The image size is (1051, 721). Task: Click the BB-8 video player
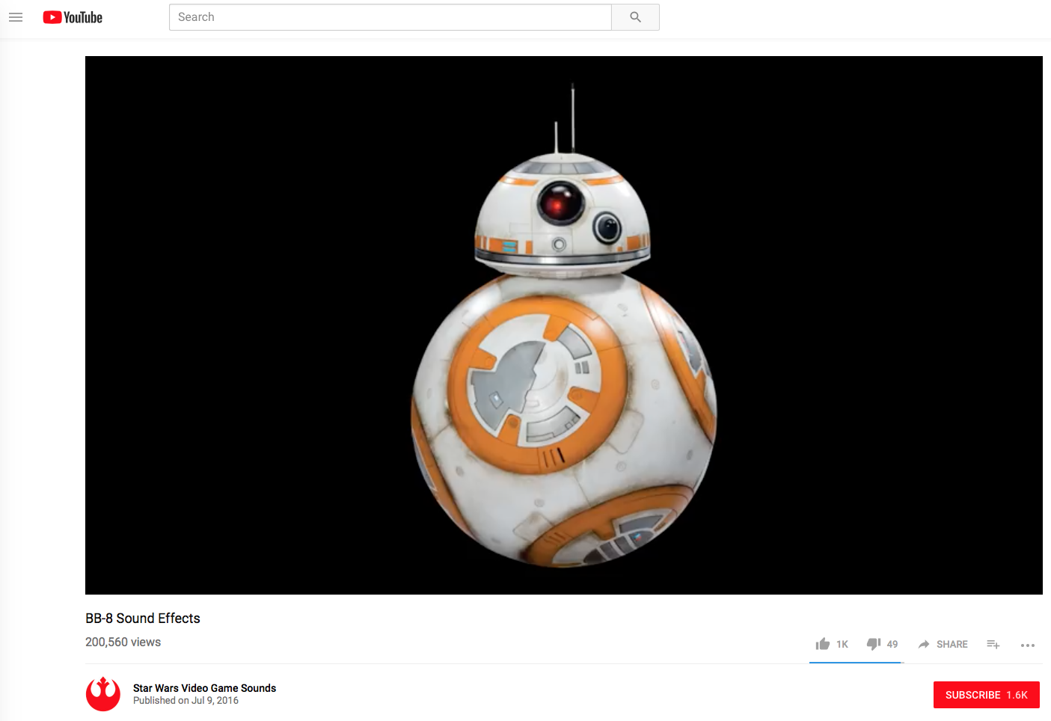(x=563, y=325)
